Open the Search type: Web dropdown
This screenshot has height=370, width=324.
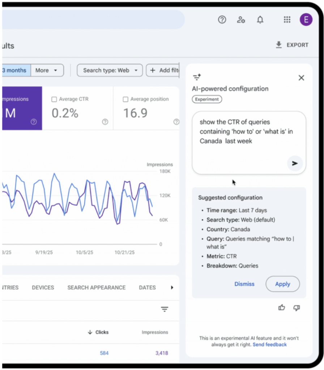pos(110,70)
